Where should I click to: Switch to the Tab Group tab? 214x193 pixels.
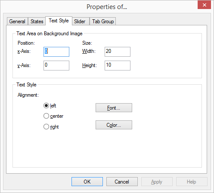[x=103, y=21]
